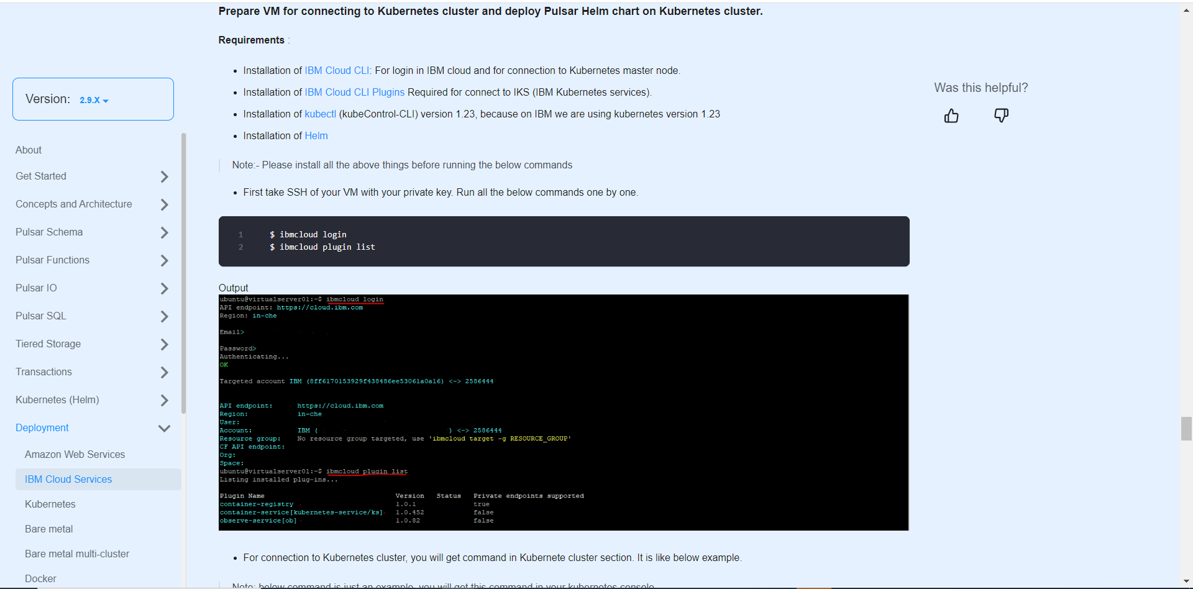The image size is (1193, 589).
Task: Open the version 2.9.x dropdown
Action: click(x=94, y=100)
